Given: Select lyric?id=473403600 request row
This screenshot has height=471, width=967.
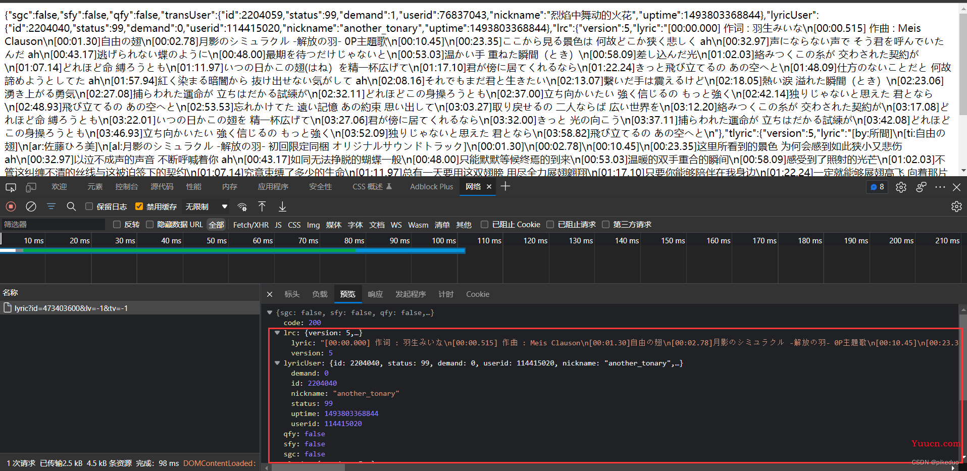Looking at the screenshot, I should (130, 308).
